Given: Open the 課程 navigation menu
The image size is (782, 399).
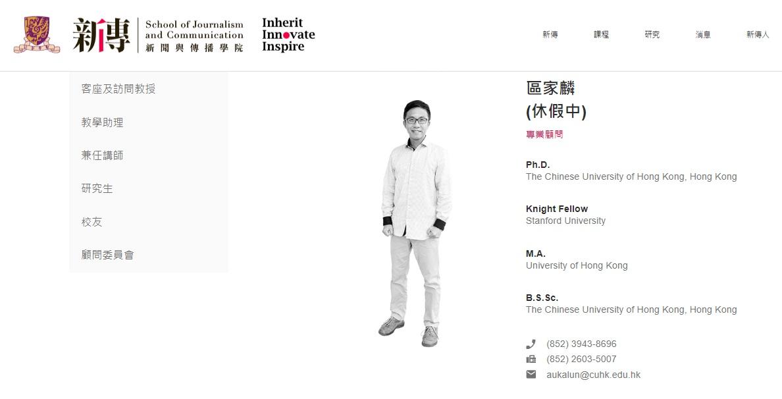Looking at the screenshot, I should click(x=601, y=34).
